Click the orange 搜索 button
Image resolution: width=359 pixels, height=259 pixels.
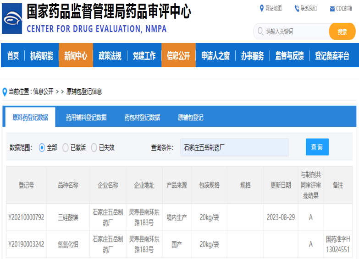click(x=342, y=31)
